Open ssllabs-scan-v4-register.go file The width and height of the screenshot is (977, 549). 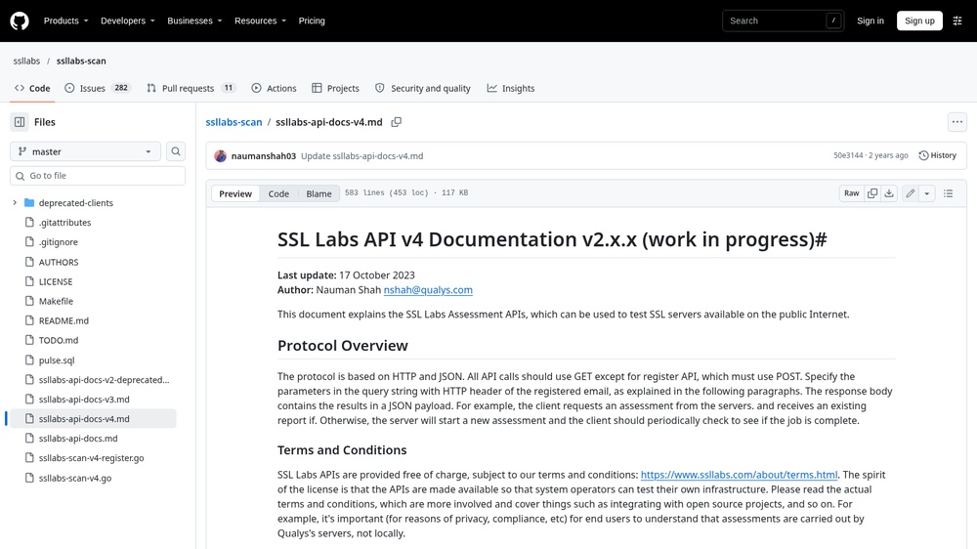pos(91,458)
